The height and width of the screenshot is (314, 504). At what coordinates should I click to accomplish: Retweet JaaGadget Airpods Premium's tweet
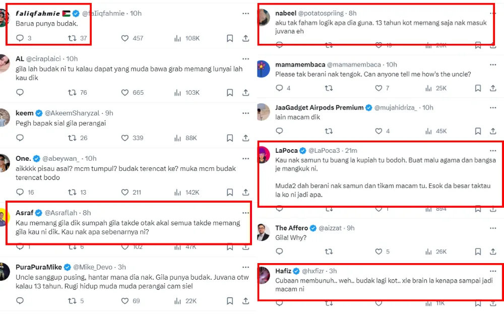point(329,131)
